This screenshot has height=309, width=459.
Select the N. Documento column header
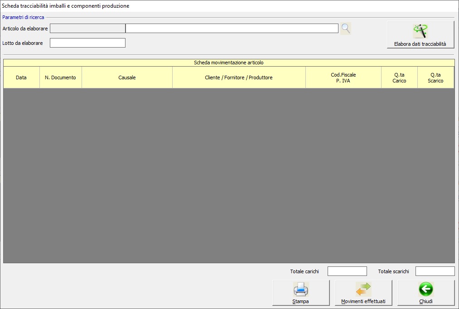tap(61, 77)
